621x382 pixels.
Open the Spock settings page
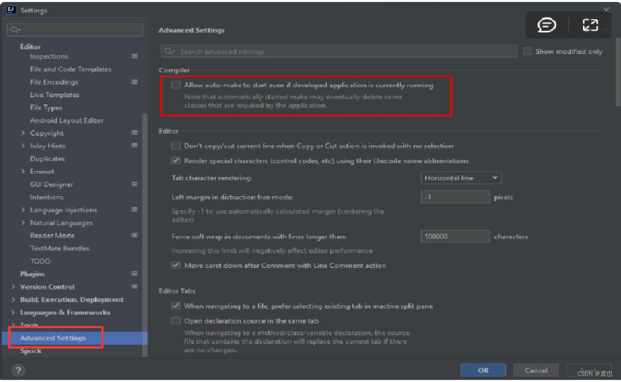[31, 351]
